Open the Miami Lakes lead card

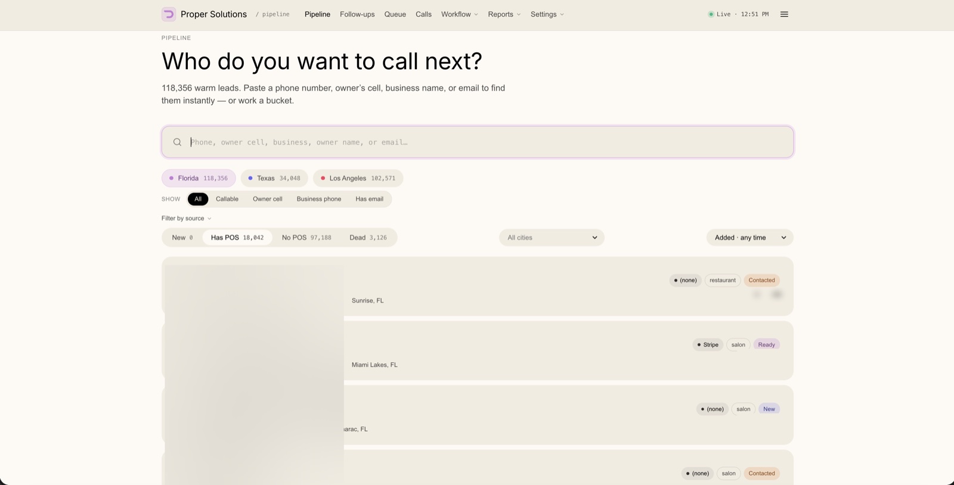tap(478, 351)
